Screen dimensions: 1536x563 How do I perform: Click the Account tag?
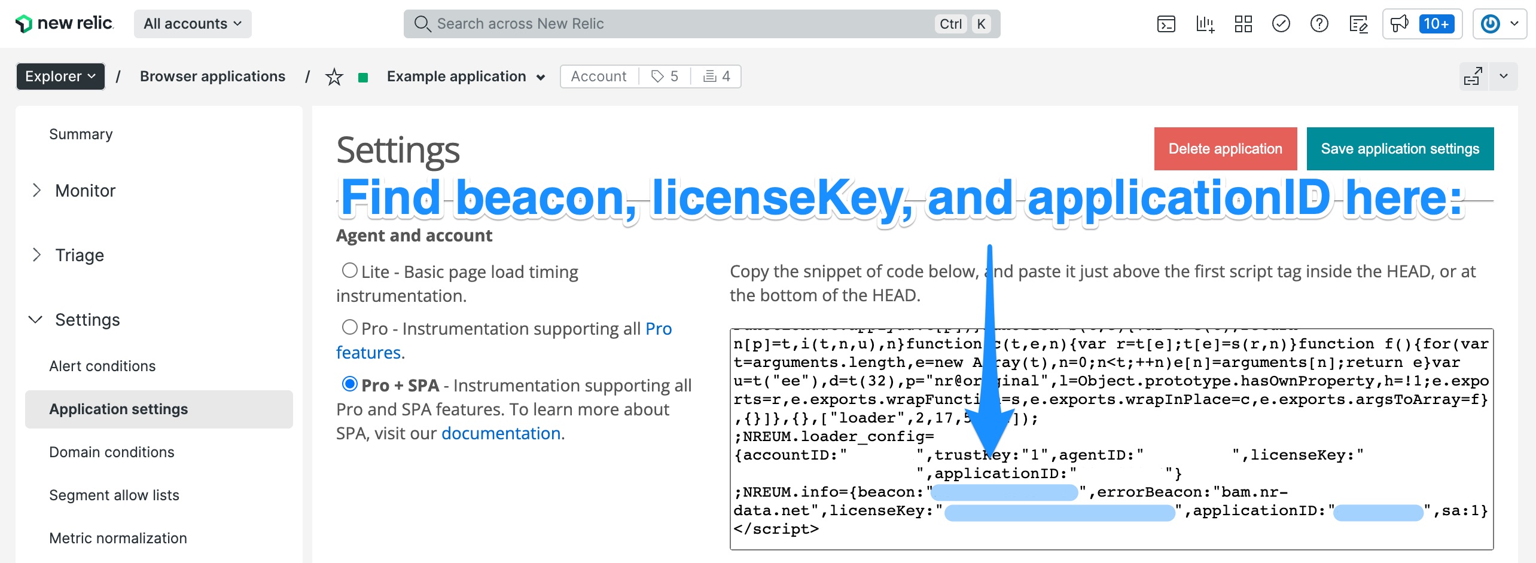[598, 77]
